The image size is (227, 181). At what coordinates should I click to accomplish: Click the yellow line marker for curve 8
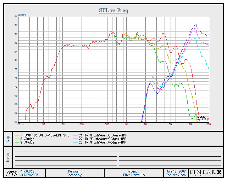coord(16,139)
